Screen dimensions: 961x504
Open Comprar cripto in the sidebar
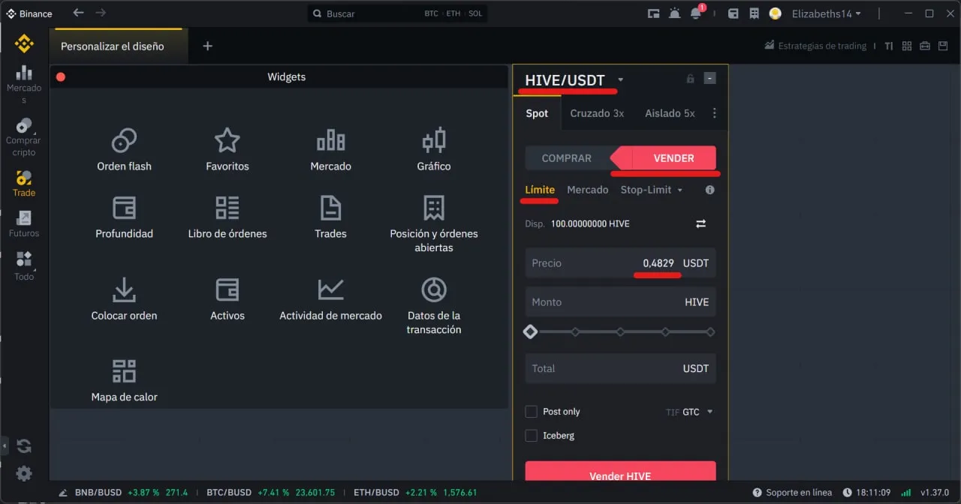point(23,136)
